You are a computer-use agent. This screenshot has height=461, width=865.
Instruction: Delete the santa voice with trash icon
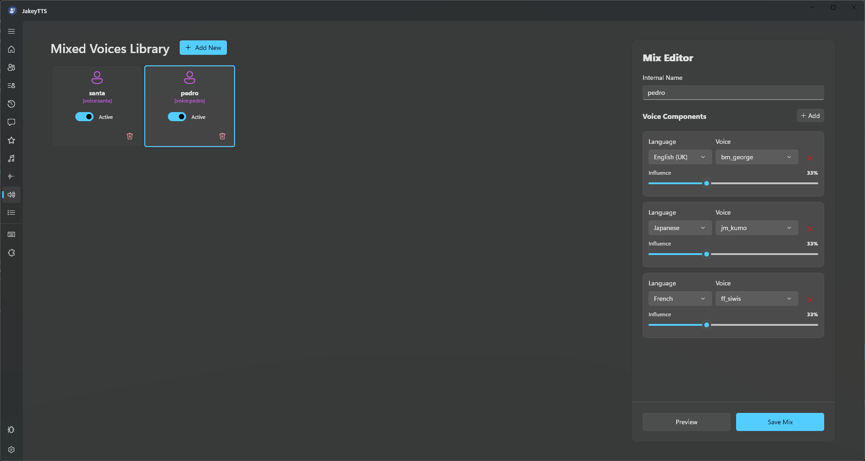[x=130, y=136]
